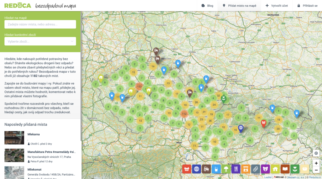Open the Blog menu item
This screenshot has width=322, height=179.
point(207,6)
